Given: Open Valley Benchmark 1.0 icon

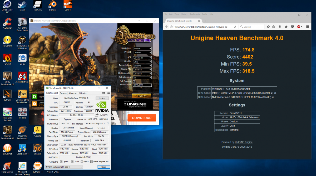Looking at the screenshot, I should pos(7,79).
